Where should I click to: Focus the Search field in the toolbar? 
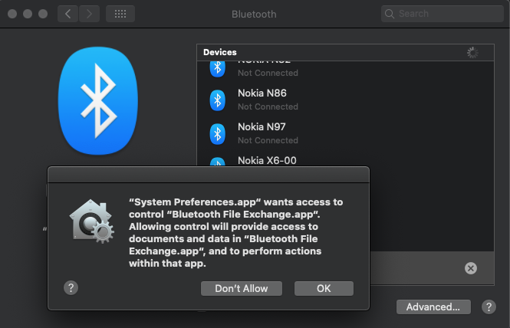[x=443, y=14]
